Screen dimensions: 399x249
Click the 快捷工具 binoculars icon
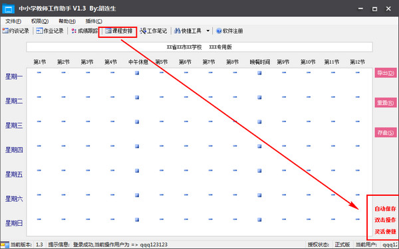(178, 31)
